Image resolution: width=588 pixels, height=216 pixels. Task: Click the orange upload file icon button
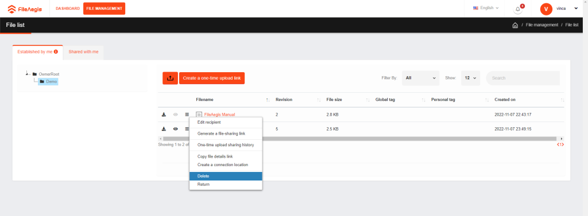coord(170,78)
